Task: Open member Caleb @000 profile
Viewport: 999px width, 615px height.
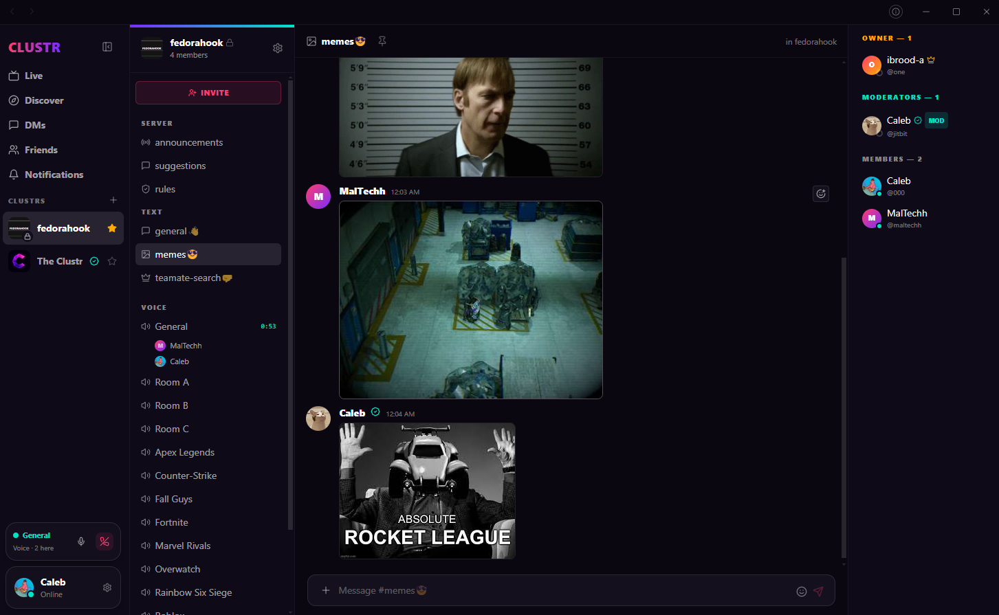Action: click(923, 186)
